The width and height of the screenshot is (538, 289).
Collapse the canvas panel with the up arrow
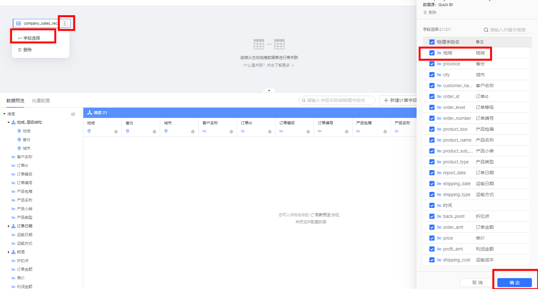click(x=269, y=90)
